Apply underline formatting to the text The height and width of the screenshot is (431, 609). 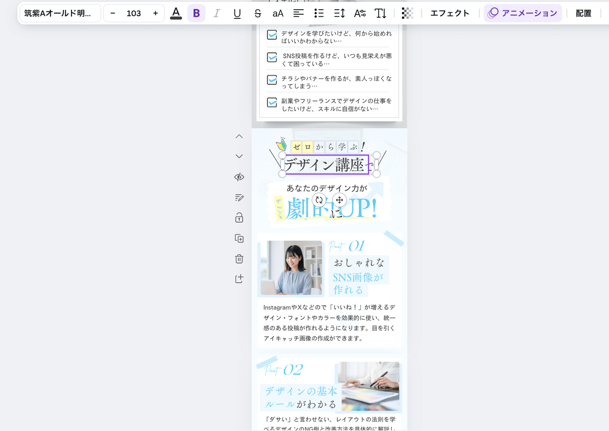(237, 13)
